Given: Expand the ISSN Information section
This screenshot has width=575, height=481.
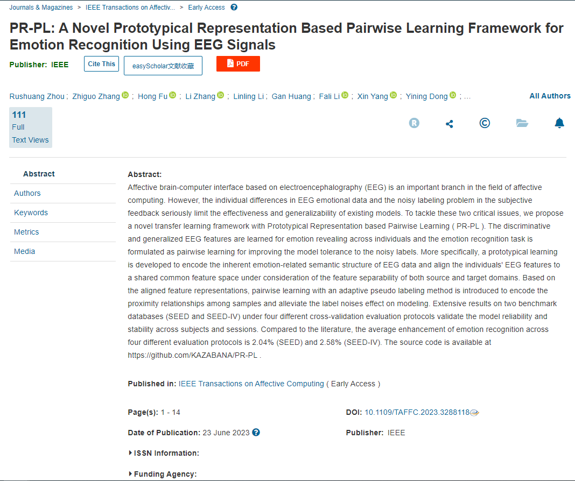Looking at the screenshot, I should pos(164,453).
